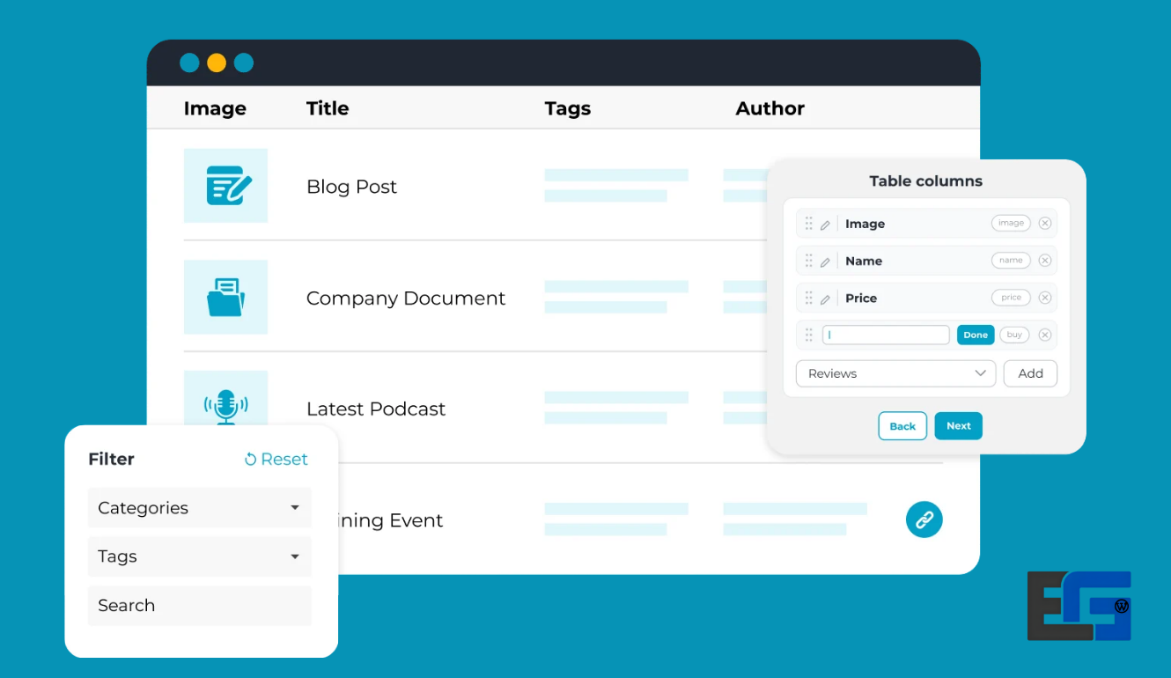Click the "buy" tag pill
This screenshot has width=1171, height=678.
(1014, 335)
